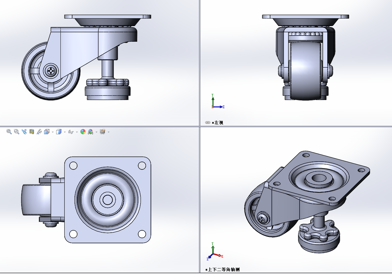The width and height of the screenshot is (392, 274).
Task: Click the Display Style box icon
Action: tap(59, 132)
